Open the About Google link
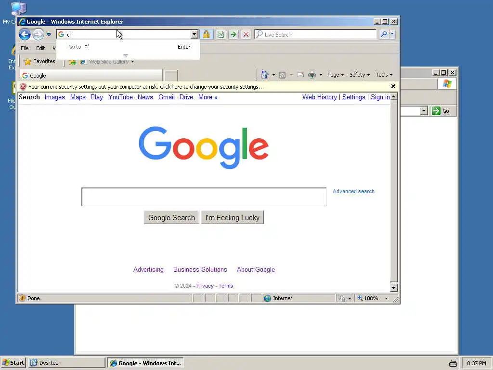Viewport: 493px width, 370px height. pos(256,270)
